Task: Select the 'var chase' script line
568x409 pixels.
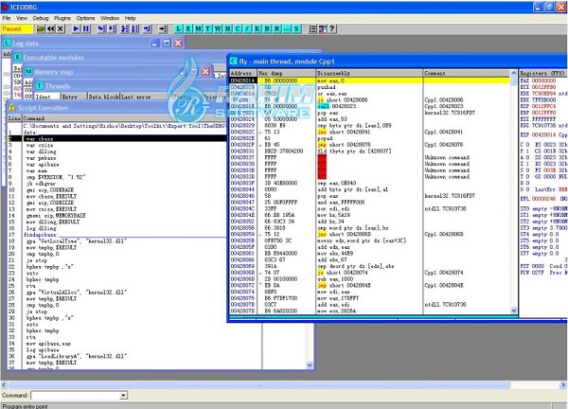Action: tap(39, 137)
